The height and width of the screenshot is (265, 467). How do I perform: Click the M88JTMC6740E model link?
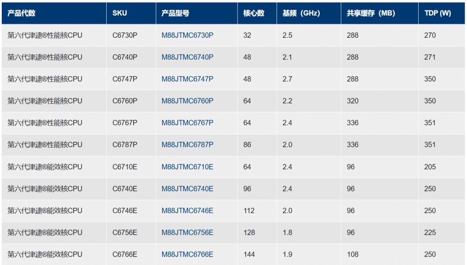click(187, 189)
